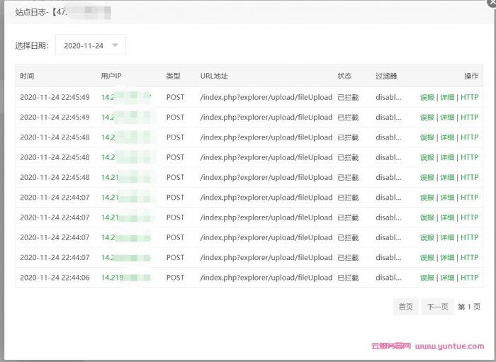Close the 站点日志 dialog
This screenshot has width=496, height=362.
[x=492, y=2]
